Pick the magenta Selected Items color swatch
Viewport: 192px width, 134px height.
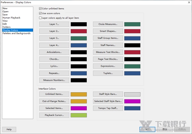pos(79,108)
